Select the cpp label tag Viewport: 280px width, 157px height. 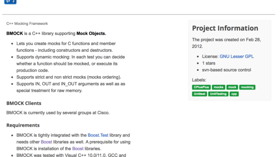click(x=234, y=94)
